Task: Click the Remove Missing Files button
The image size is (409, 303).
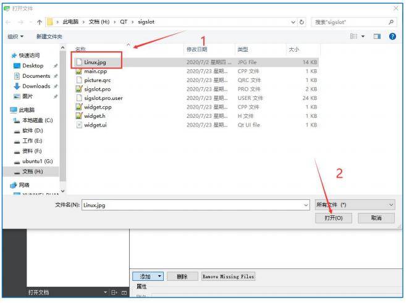Action: pos(228,276)
